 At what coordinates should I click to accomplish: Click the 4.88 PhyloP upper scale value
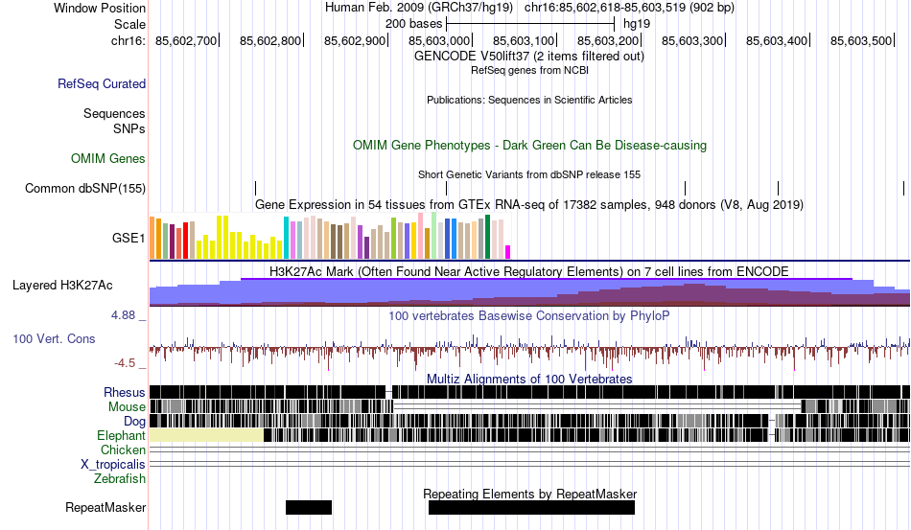point(123,314)
